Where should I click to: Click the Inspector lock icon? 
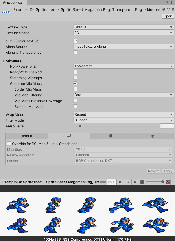167,3
